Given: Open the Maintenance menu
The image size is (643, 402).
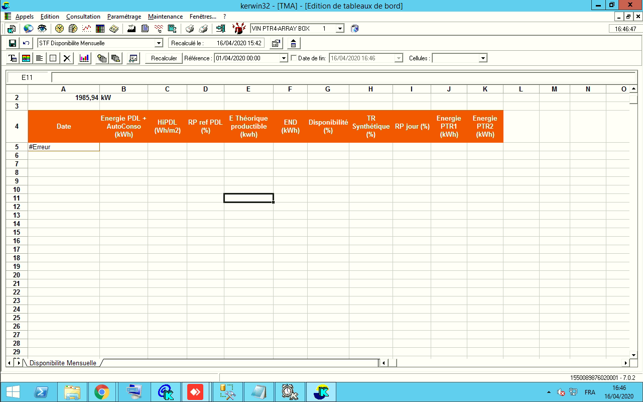Looking at the screenshot, I should (x=165, y=17).
